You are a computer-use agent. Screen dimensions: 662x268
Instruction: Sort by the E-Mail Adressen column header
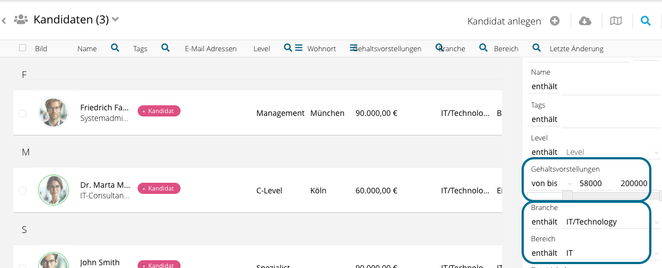pos(211,49)
